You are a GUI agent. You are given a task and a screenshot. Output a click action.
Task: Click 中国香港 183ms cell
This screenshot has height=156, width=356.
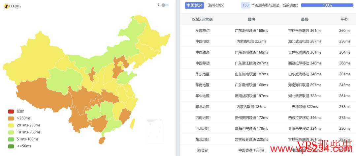(x=251, y=150)
